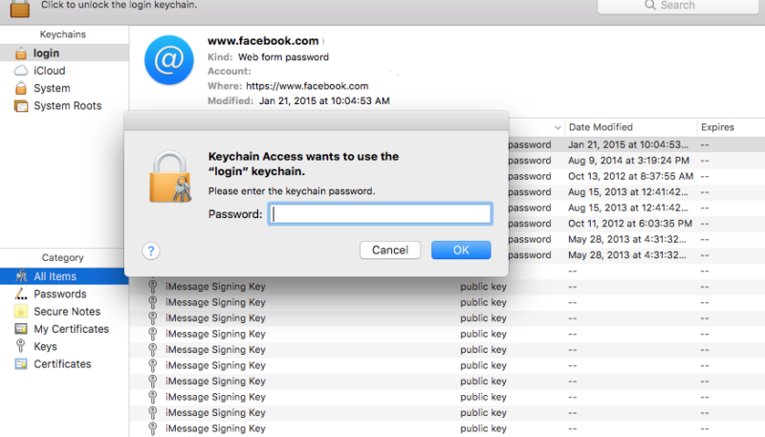Click the help question mark button

(x=150, y=251)
